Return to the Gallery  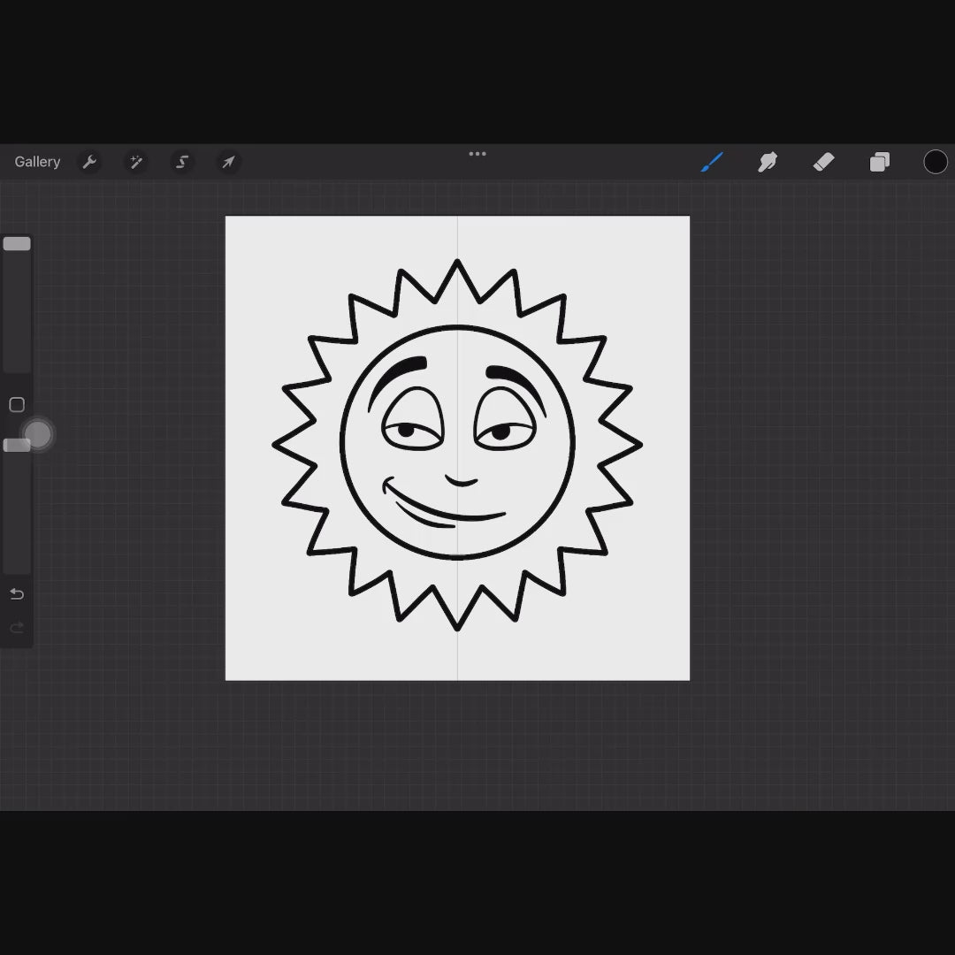point(37,162)
